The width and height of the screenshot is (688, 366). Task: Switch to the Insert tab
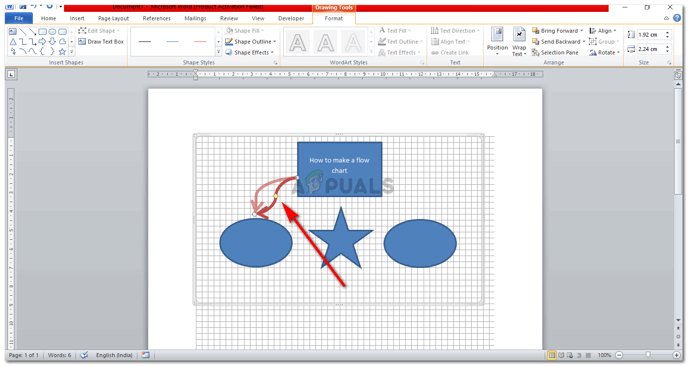pos(77,18)
